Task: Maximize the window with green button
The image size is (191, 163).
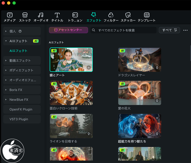Action: point(14,3)
